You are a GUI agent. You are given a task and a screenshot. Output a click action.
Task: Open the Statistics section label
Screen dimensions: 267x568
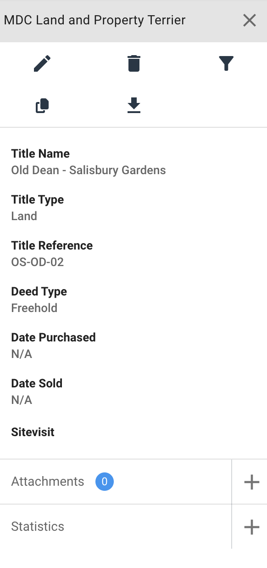tap(38, 527)
